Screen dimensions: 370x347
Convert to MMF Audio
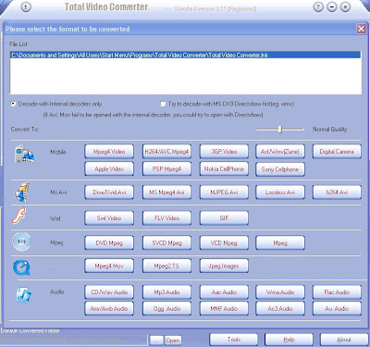pyautogui.click(x=224, y=308)
